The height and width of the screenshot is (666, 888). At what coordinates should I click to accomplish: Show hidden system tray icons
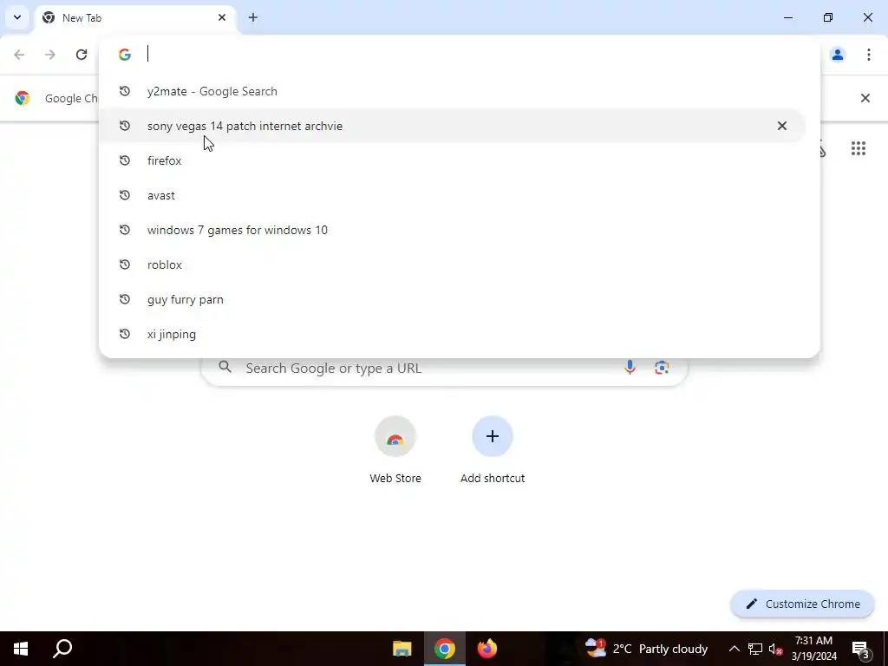click(x=734, y=649)
